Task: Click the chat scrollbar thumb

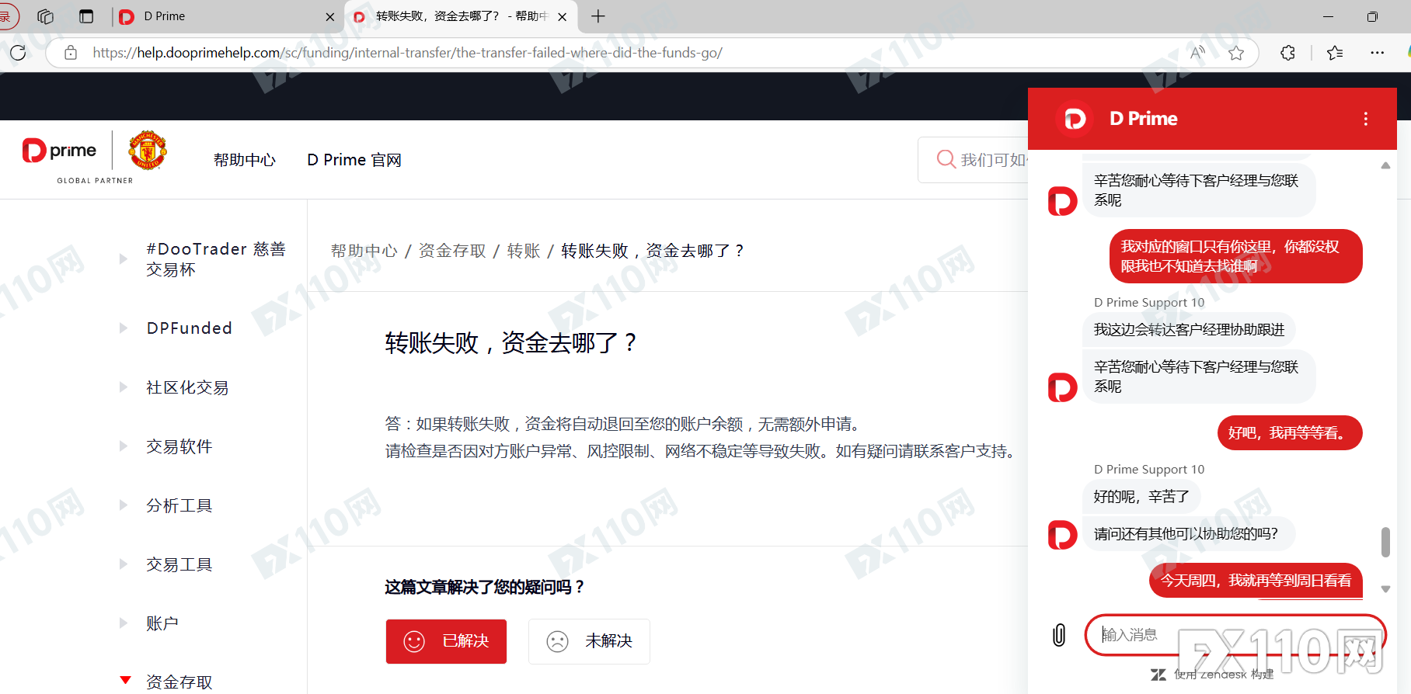Action: [1385, 542]
